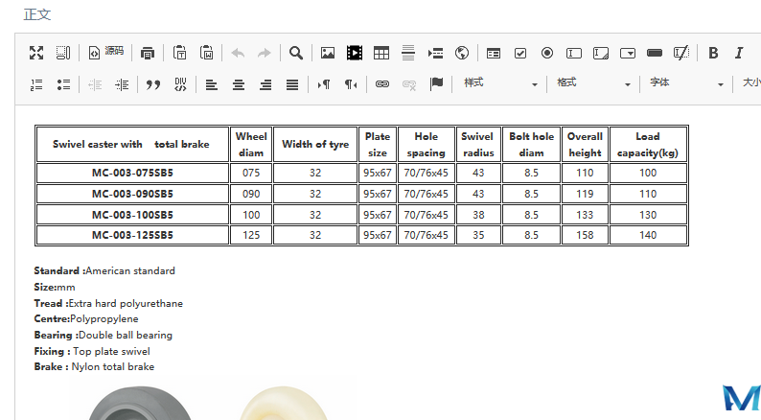This screenshot has width=761, height=420.
Task: Click the MC-003-100SB5 table cell
Action: [x=132, y=214]
